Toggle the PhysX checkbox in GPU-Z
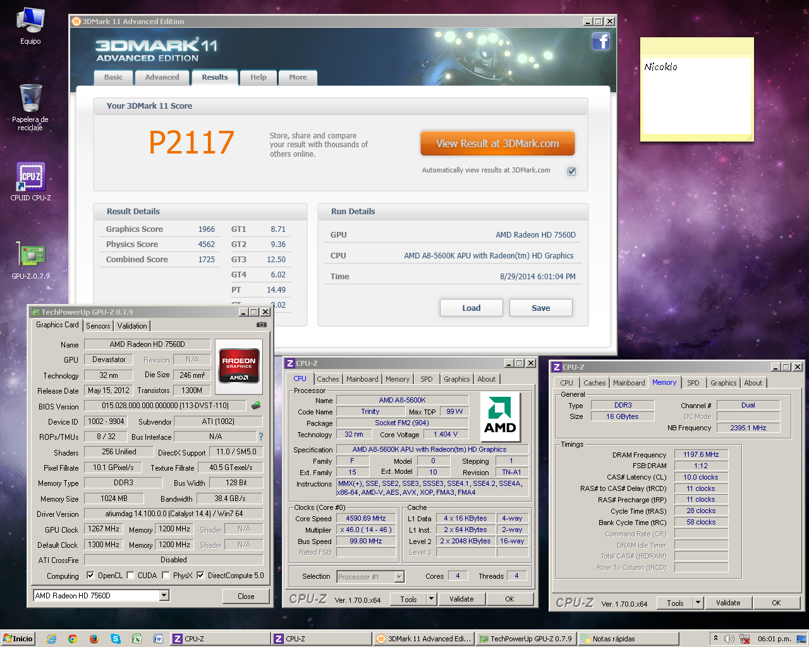This screenshot has width=809, height=647. [x=166, y=576]
